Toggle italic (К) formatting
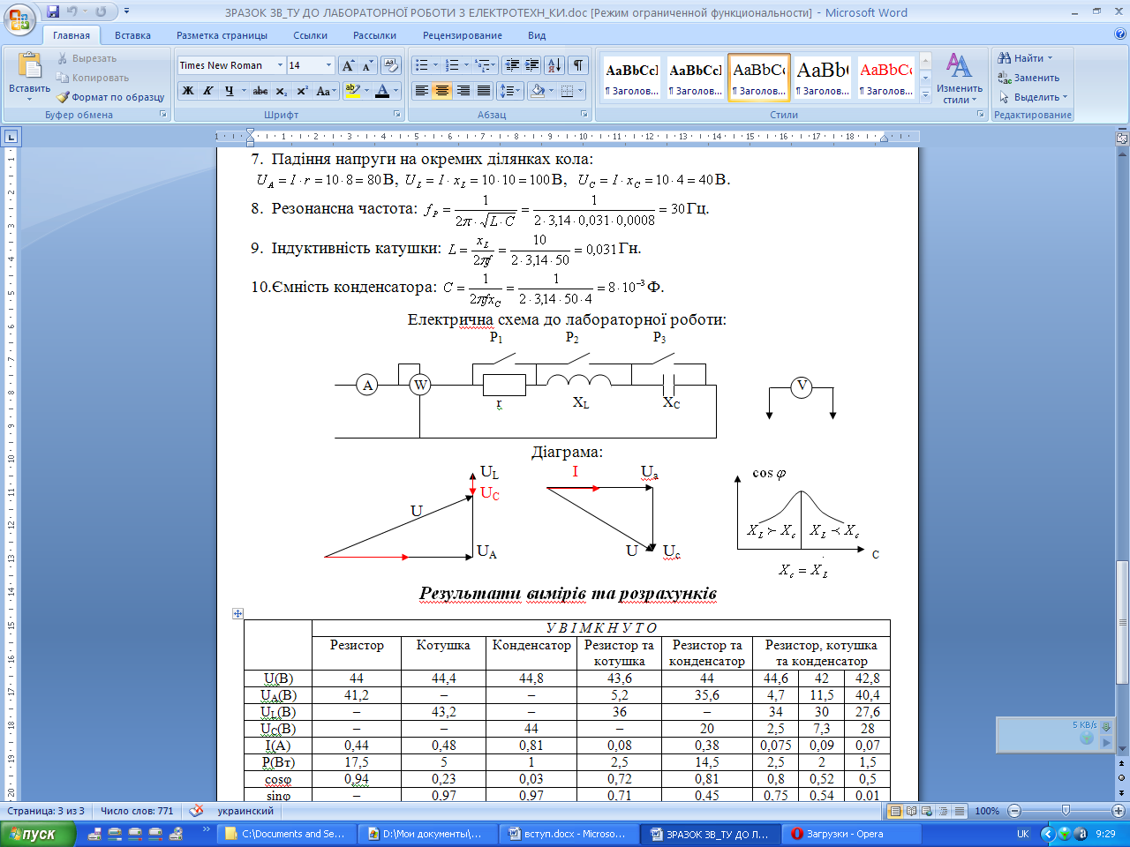The image size is (1130, 847). point(208,90)
